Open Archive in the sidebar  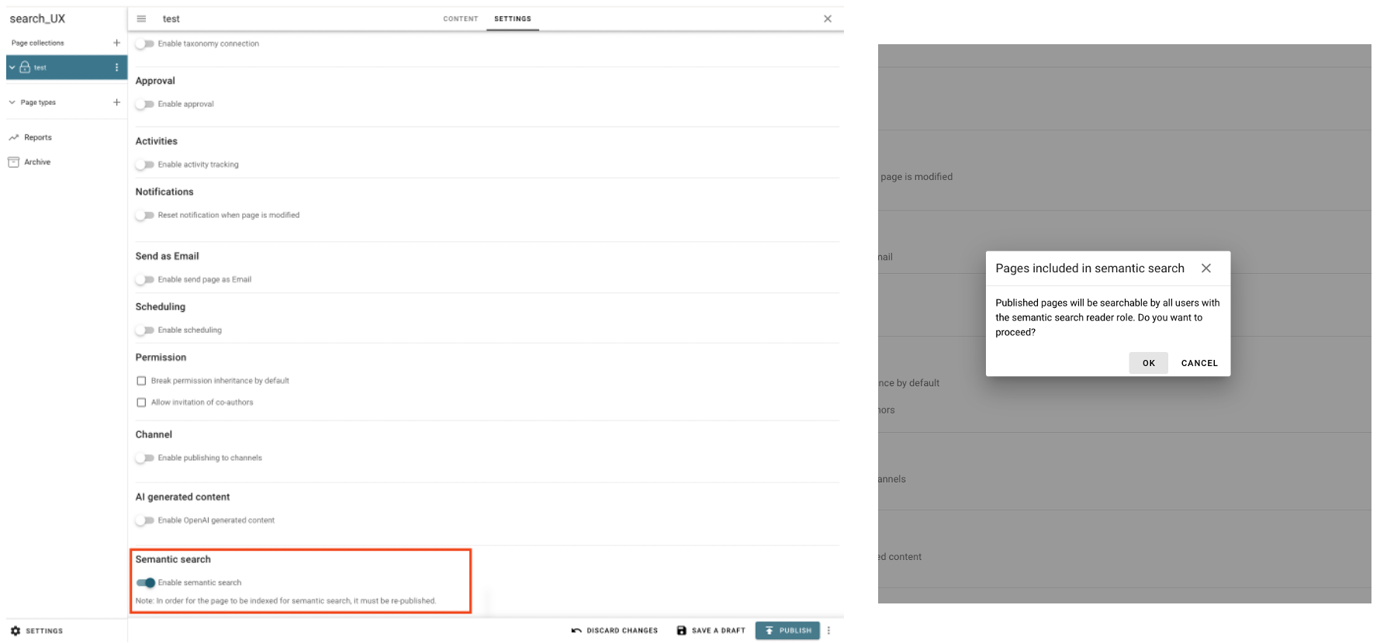pyautogui.click(x=37, y=162)
